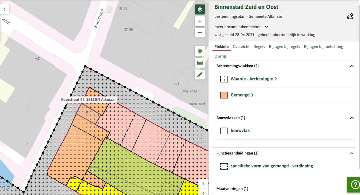Screen dimensions: 360x195
Task: Zoom out of the map
Action: click(200, 33)
